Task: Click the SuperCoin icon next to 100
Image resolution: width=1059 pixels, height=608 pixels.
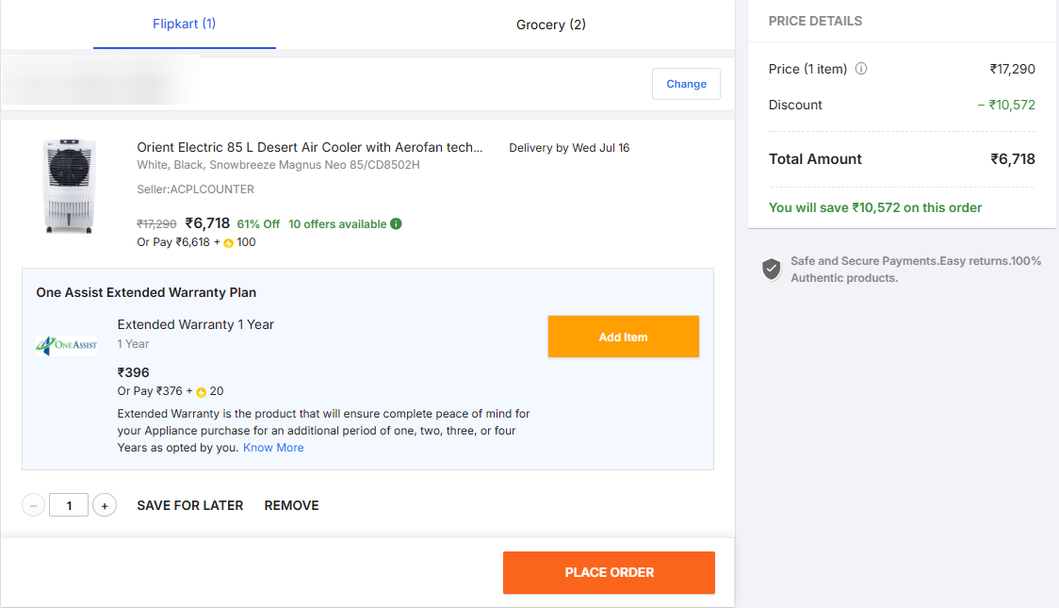Action: pos(229,243)
